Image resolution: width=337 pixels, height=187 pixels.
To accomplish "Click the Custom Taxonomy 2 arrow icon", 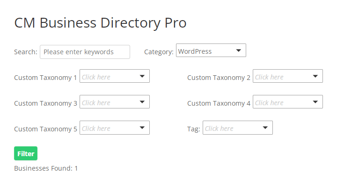I will [x=315, y=76].
